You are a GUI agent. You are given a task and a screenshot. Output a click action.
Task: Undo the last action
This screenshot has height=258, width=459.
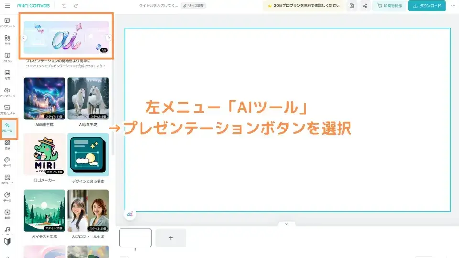[64, 6]
